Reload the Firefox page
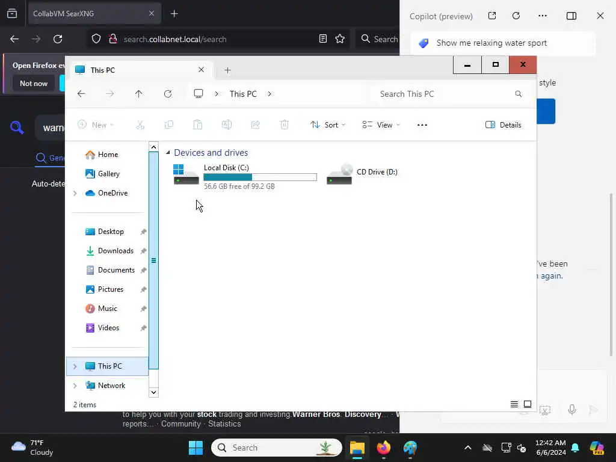The width and height of the screenshot is (616, 462). coord(58,39)
